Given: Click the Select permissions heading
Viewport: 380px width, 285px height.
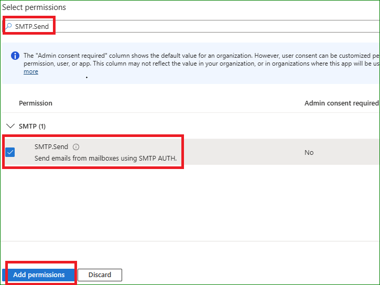Looking at the screenshot, I should [x=34, y=8].
